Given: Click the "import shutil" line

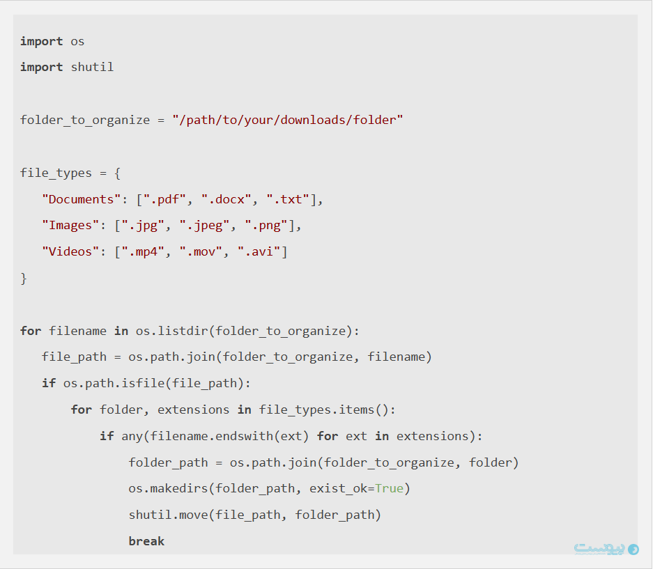Looking at the screenshot, I should pos(67,67).
